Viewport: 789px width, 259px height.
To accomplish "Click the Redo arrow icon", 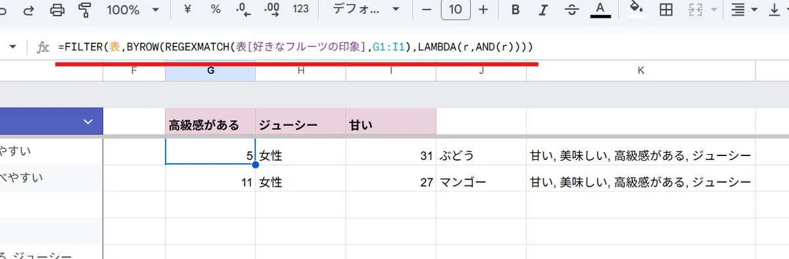I will (29, 10).
